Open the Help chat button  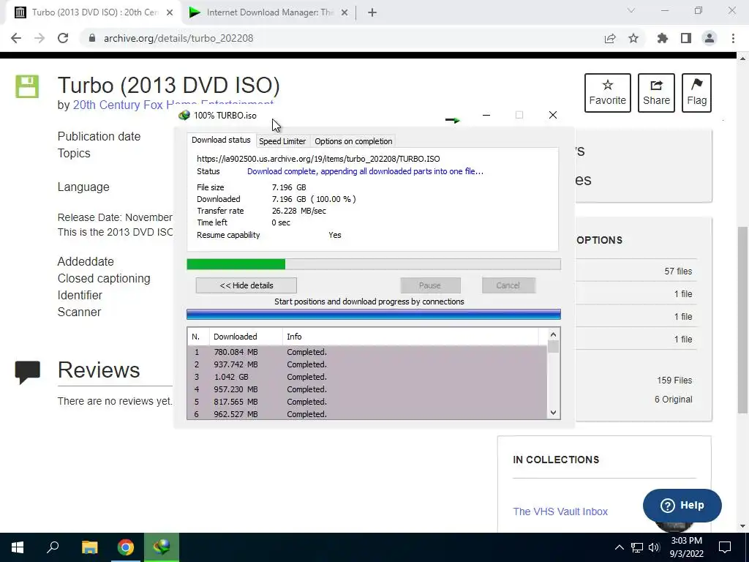pyautogui.click(x=682, y=505)
